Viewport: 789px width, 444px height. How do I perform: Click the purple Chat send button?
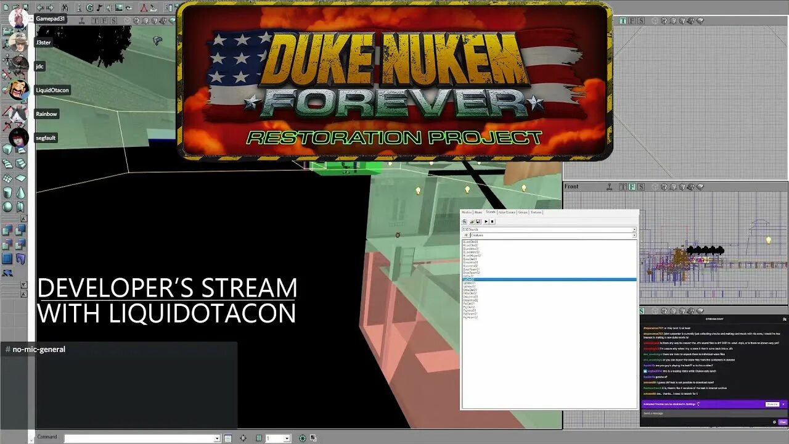[x=783, y=422]
